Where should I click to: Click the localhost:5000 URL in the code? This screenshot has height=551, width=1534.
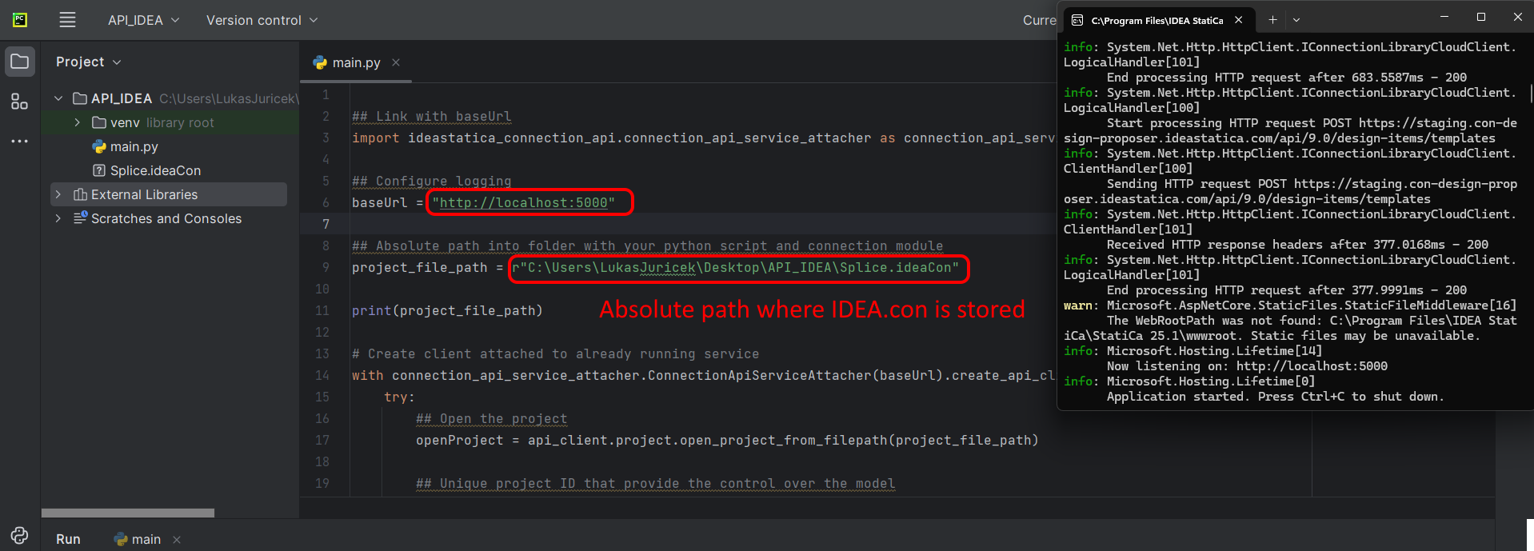coord(524,203)
